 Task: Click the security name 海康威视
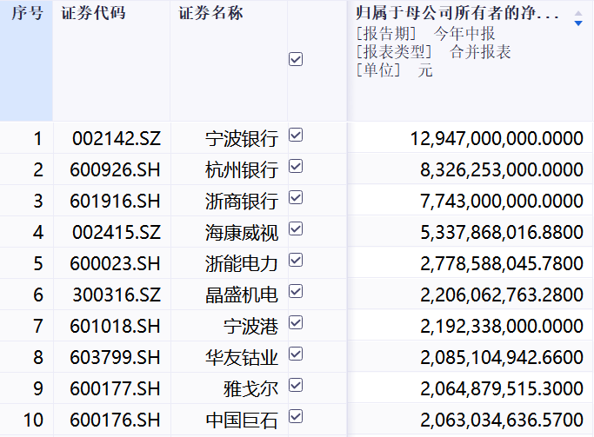(x=242, y=233)
